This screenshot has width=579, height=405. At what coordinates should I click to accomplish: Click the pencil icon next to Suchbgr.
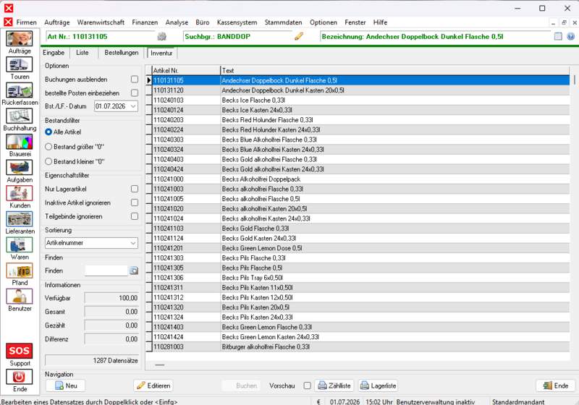[x=299, y=36]
